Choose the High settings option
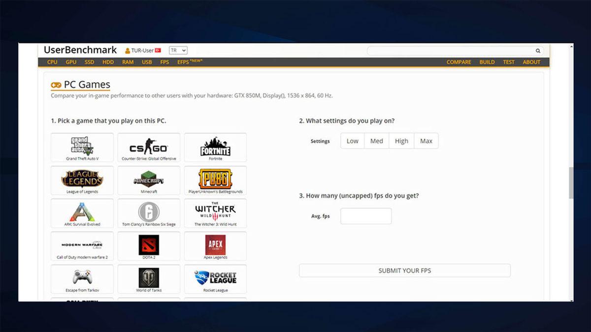Viewport: 591px width, 332px height. 401,141
